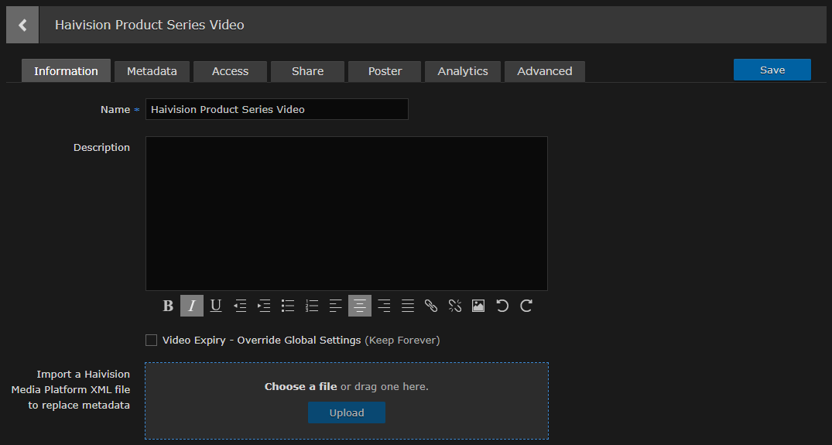
Task: Remove link using the unlink icon
Action: click(x=455, y=306)
